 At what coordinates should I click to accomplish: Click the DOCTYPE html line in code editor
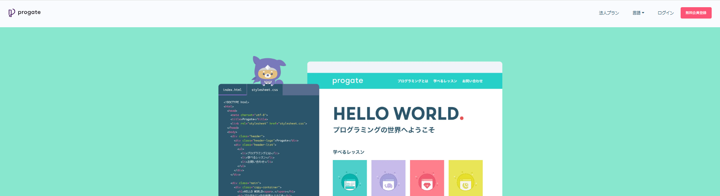[236, 102]
